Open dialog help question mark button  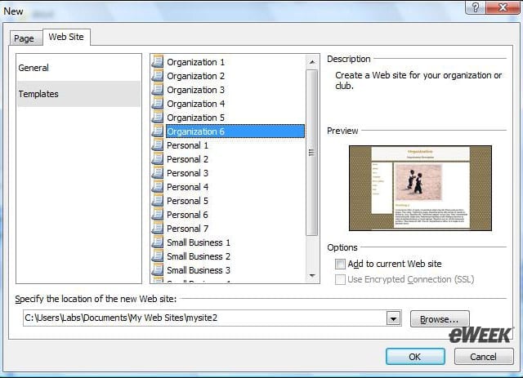click(x=476, y=7)
